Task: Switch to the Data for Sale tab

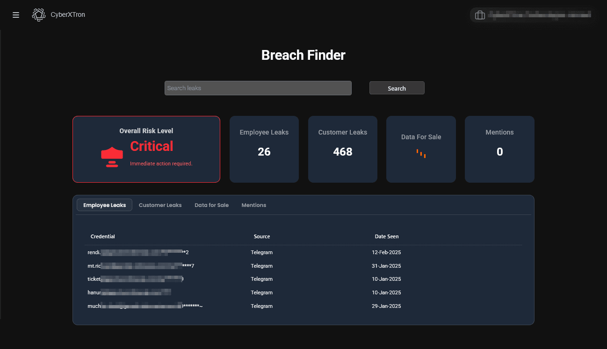Action: coord(211,205)
